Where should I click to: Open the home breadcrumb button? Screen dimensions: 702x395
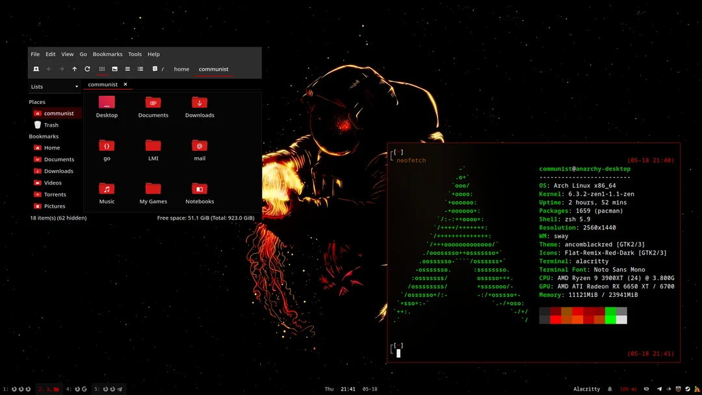pos(181,69)
